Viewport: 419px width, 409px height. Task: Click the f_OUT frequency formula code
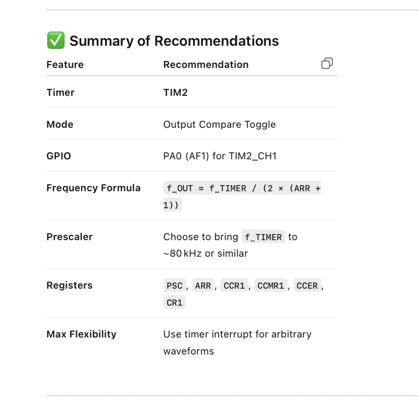242,188
